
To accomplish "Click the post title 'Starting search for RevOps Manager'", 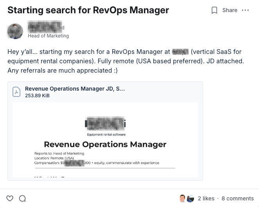I will pos(88,10).
